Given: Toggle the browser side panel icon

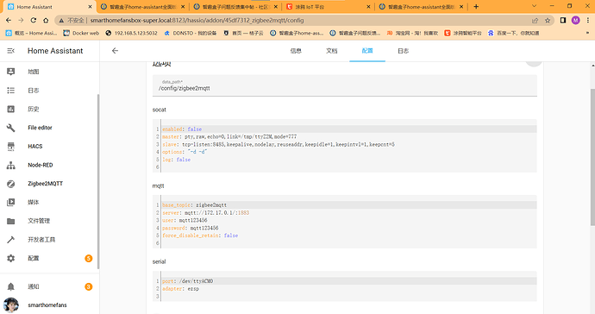Looking at the screenshot, I should coord(563,21).
